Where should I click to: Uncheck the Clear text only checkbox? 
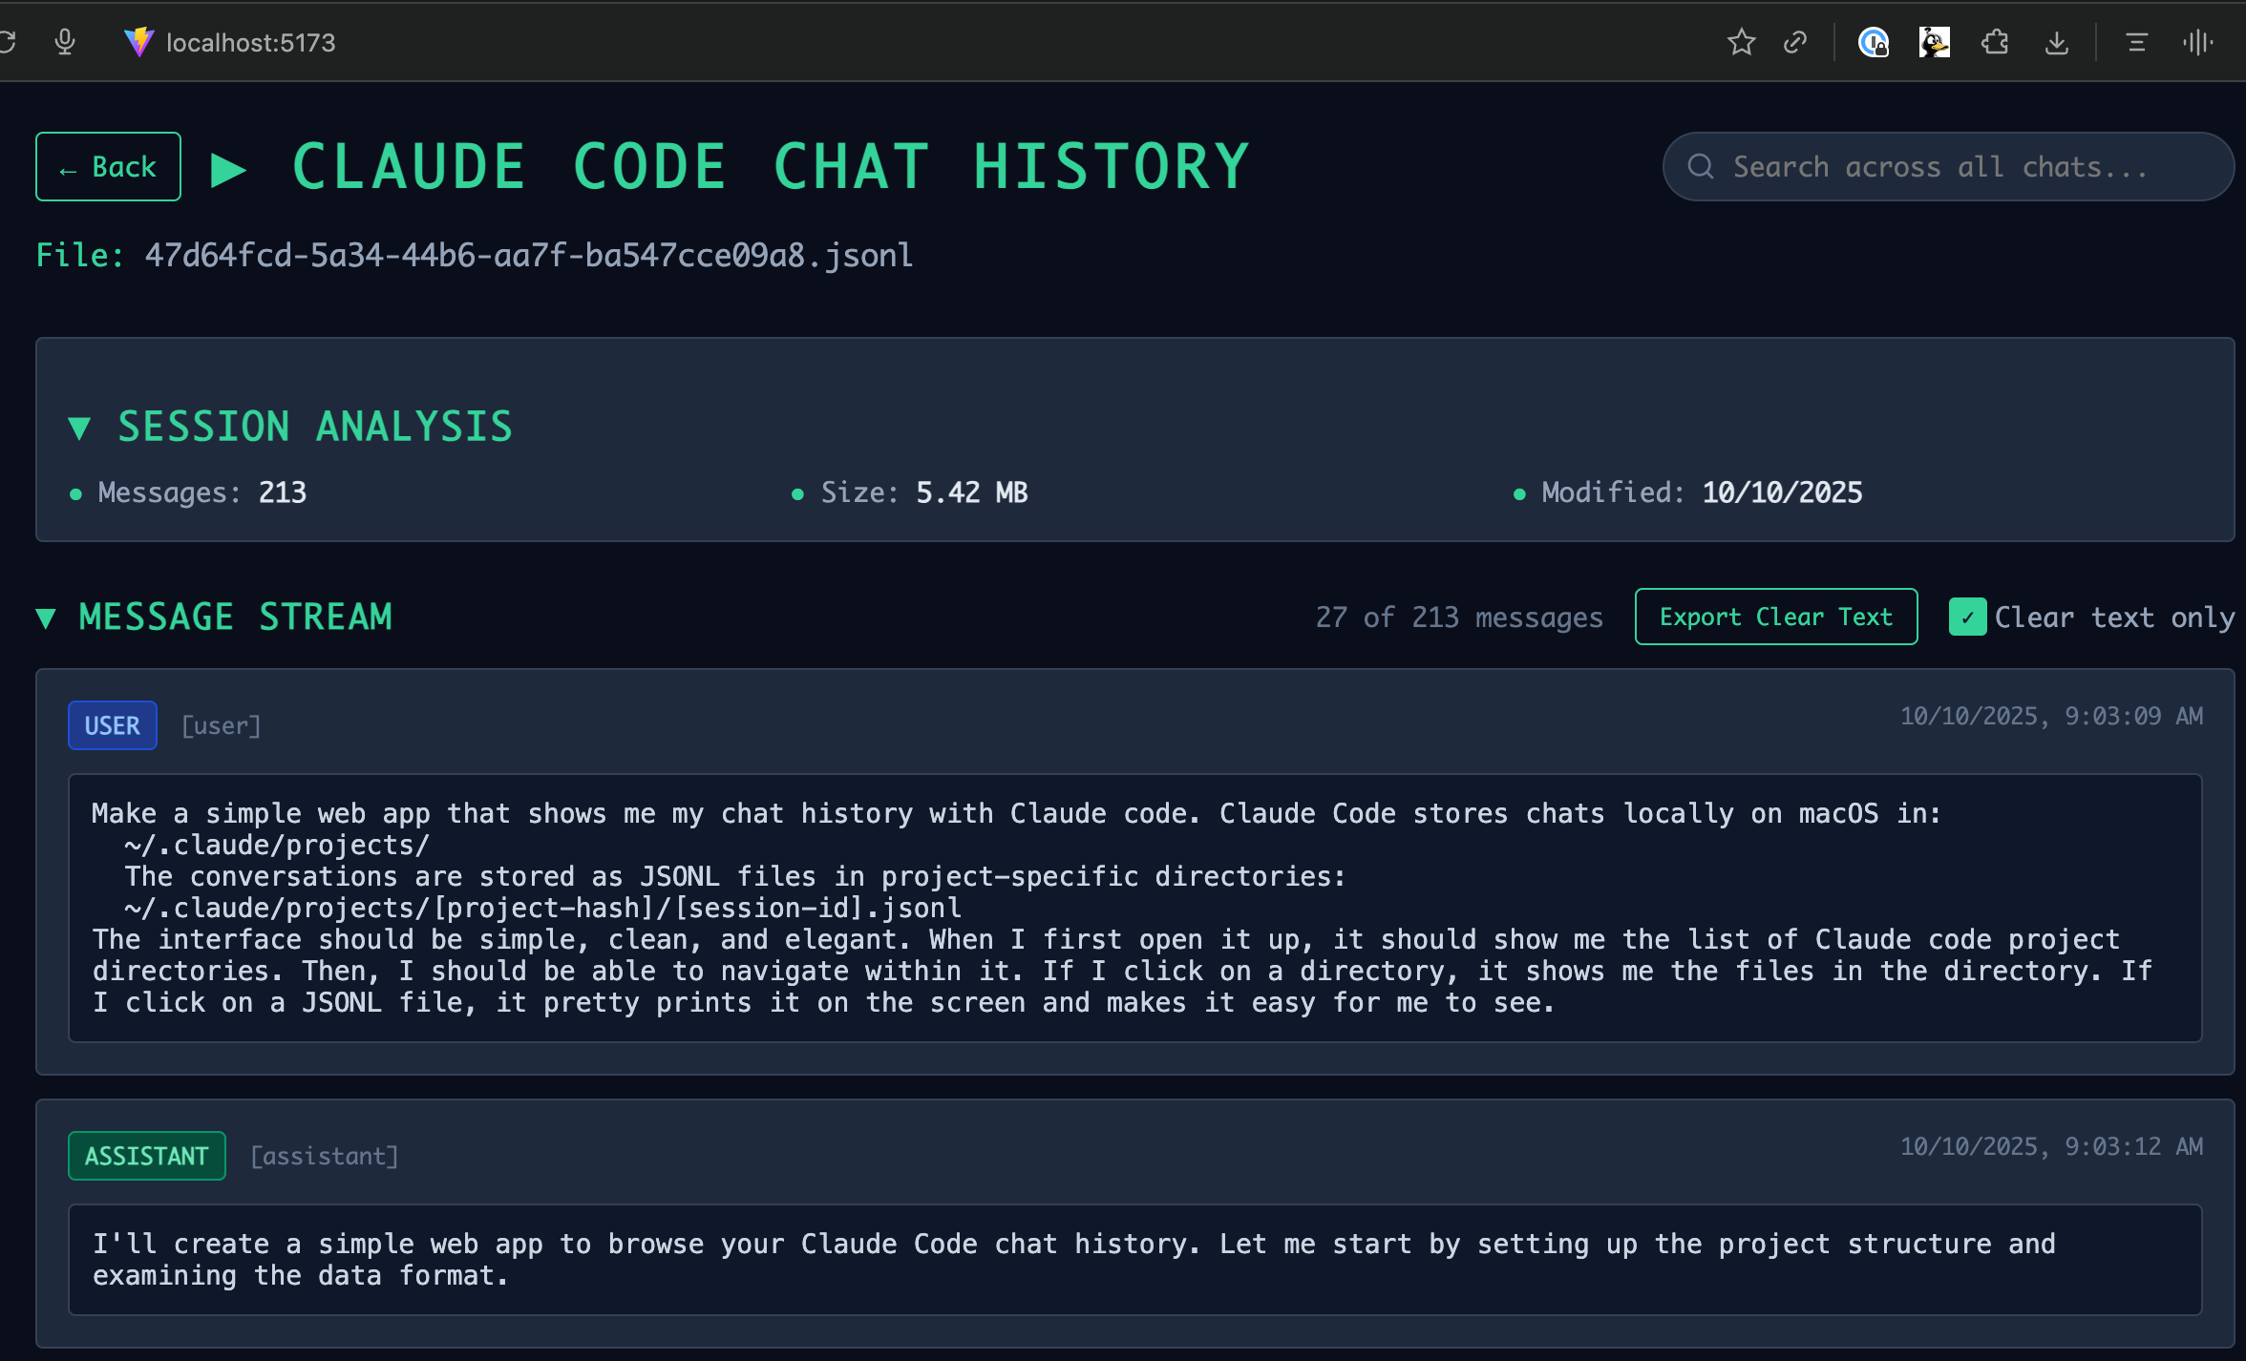[1967, 617]
